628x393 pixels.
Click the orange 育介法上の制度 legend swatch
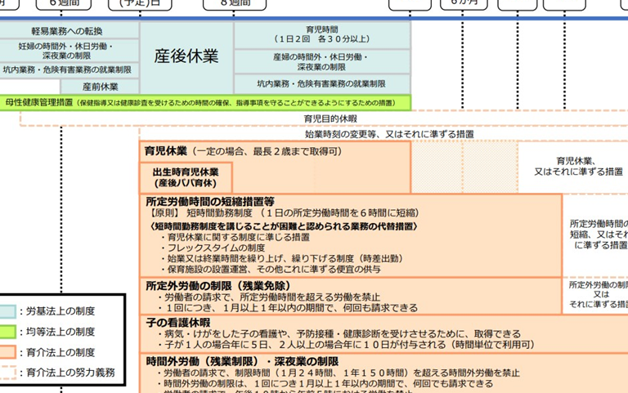pyautogui.click(x=9, y=352)
